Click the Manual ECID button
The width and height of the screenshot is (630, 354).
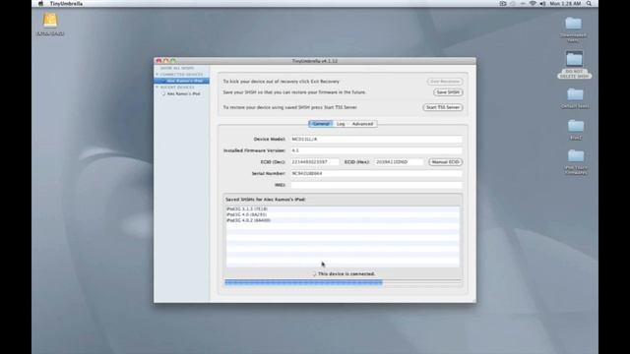pos(446,162)
